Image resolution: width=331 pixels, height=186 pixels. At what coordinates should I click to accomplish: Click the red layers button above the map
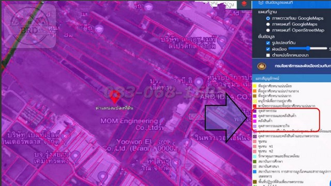tap(244, 4)
